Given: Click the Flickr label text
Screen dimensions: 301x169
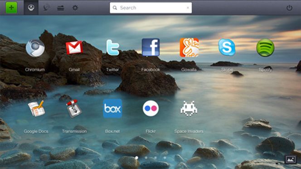Looking at the screenshot, I should 150,131.
